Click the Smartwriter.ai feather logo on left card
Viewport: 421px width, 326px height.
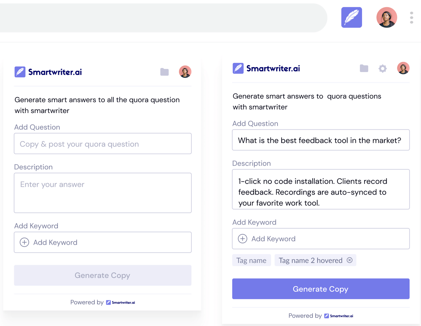pos(20,72)
